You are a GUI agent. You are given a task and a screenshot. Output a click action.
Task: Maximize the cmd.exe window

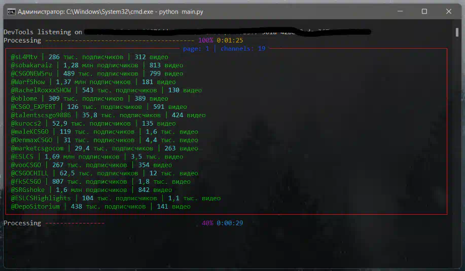pos(424,12)
